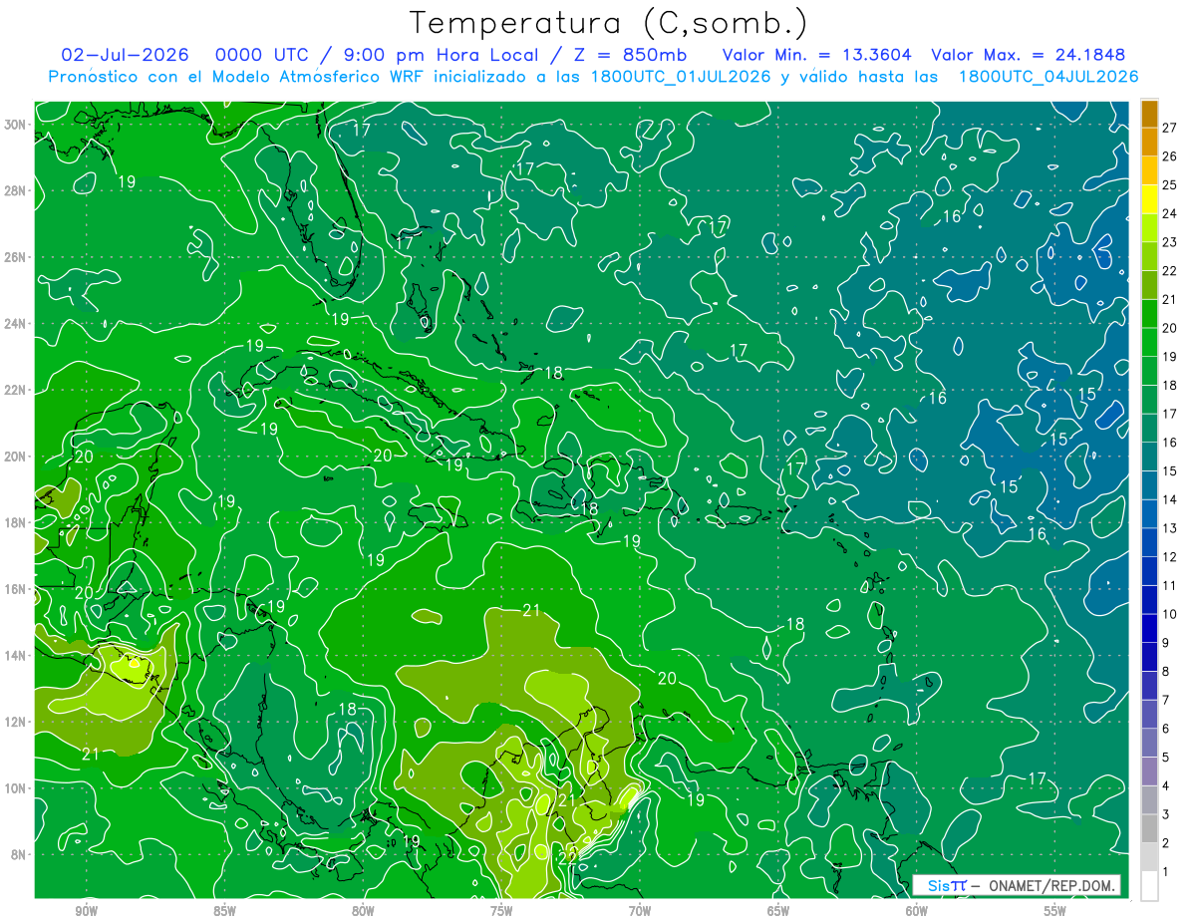This screenshot has height=924, width=1196.
Task: Click the latitude axis label "18N"
Action: (x=15, y=522)
